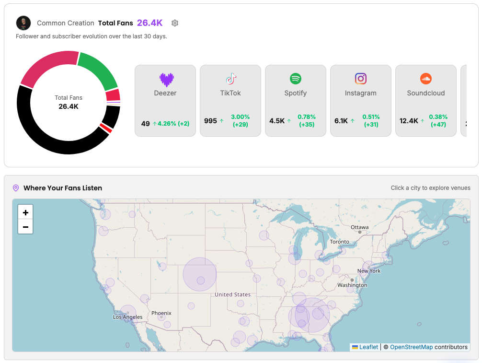Zoom in the map with plus button
The height and width of the screenshot is (363, 482).
(x=25, y=212)
